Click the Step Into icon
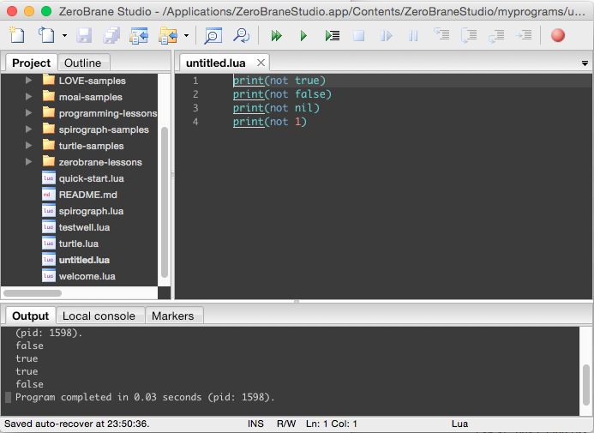The width and height of the screenshot is (594, 433). [441, 35]
